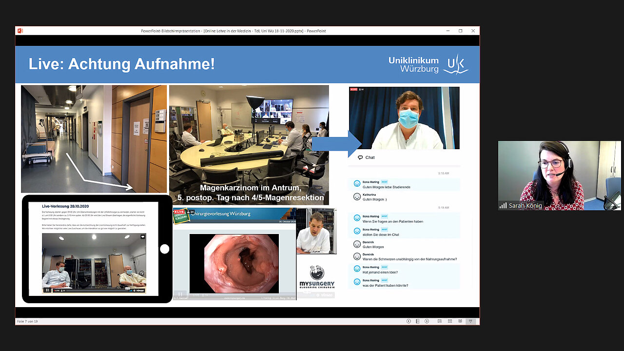
Task: Toggle the heart like icon on tablet video
Action: (x=143, y=237)
